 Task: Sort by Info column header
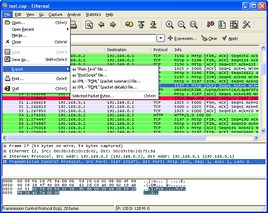tap(216, 50)
